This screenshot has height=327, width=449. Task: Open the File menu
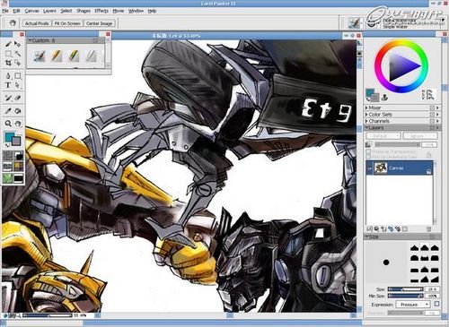click(4, 11)
